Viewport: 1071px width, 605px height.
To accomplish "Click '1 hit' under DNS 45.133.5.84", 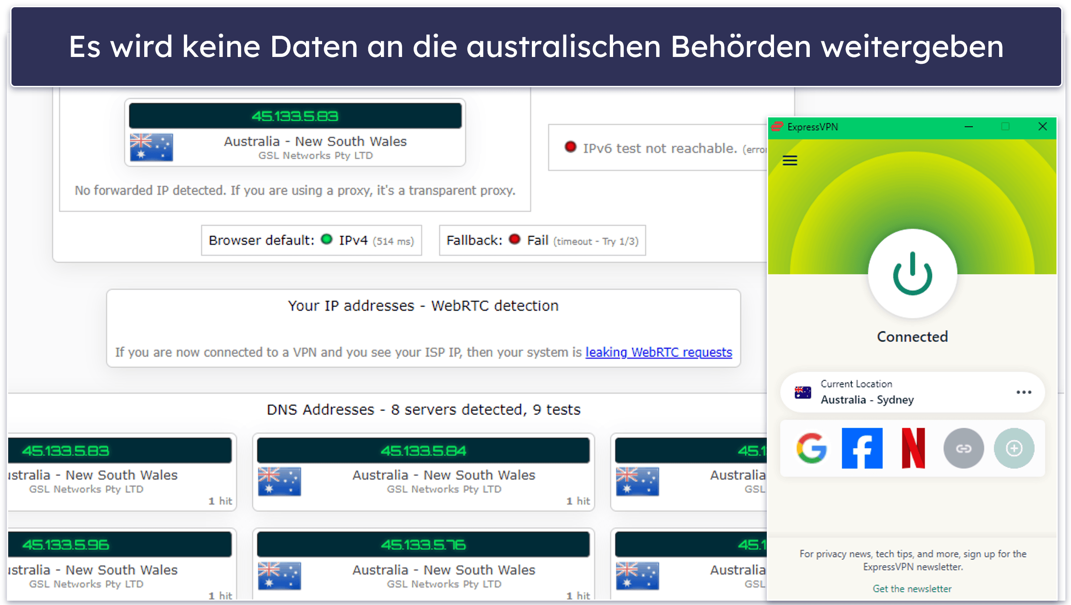I will tap(578, 501).
